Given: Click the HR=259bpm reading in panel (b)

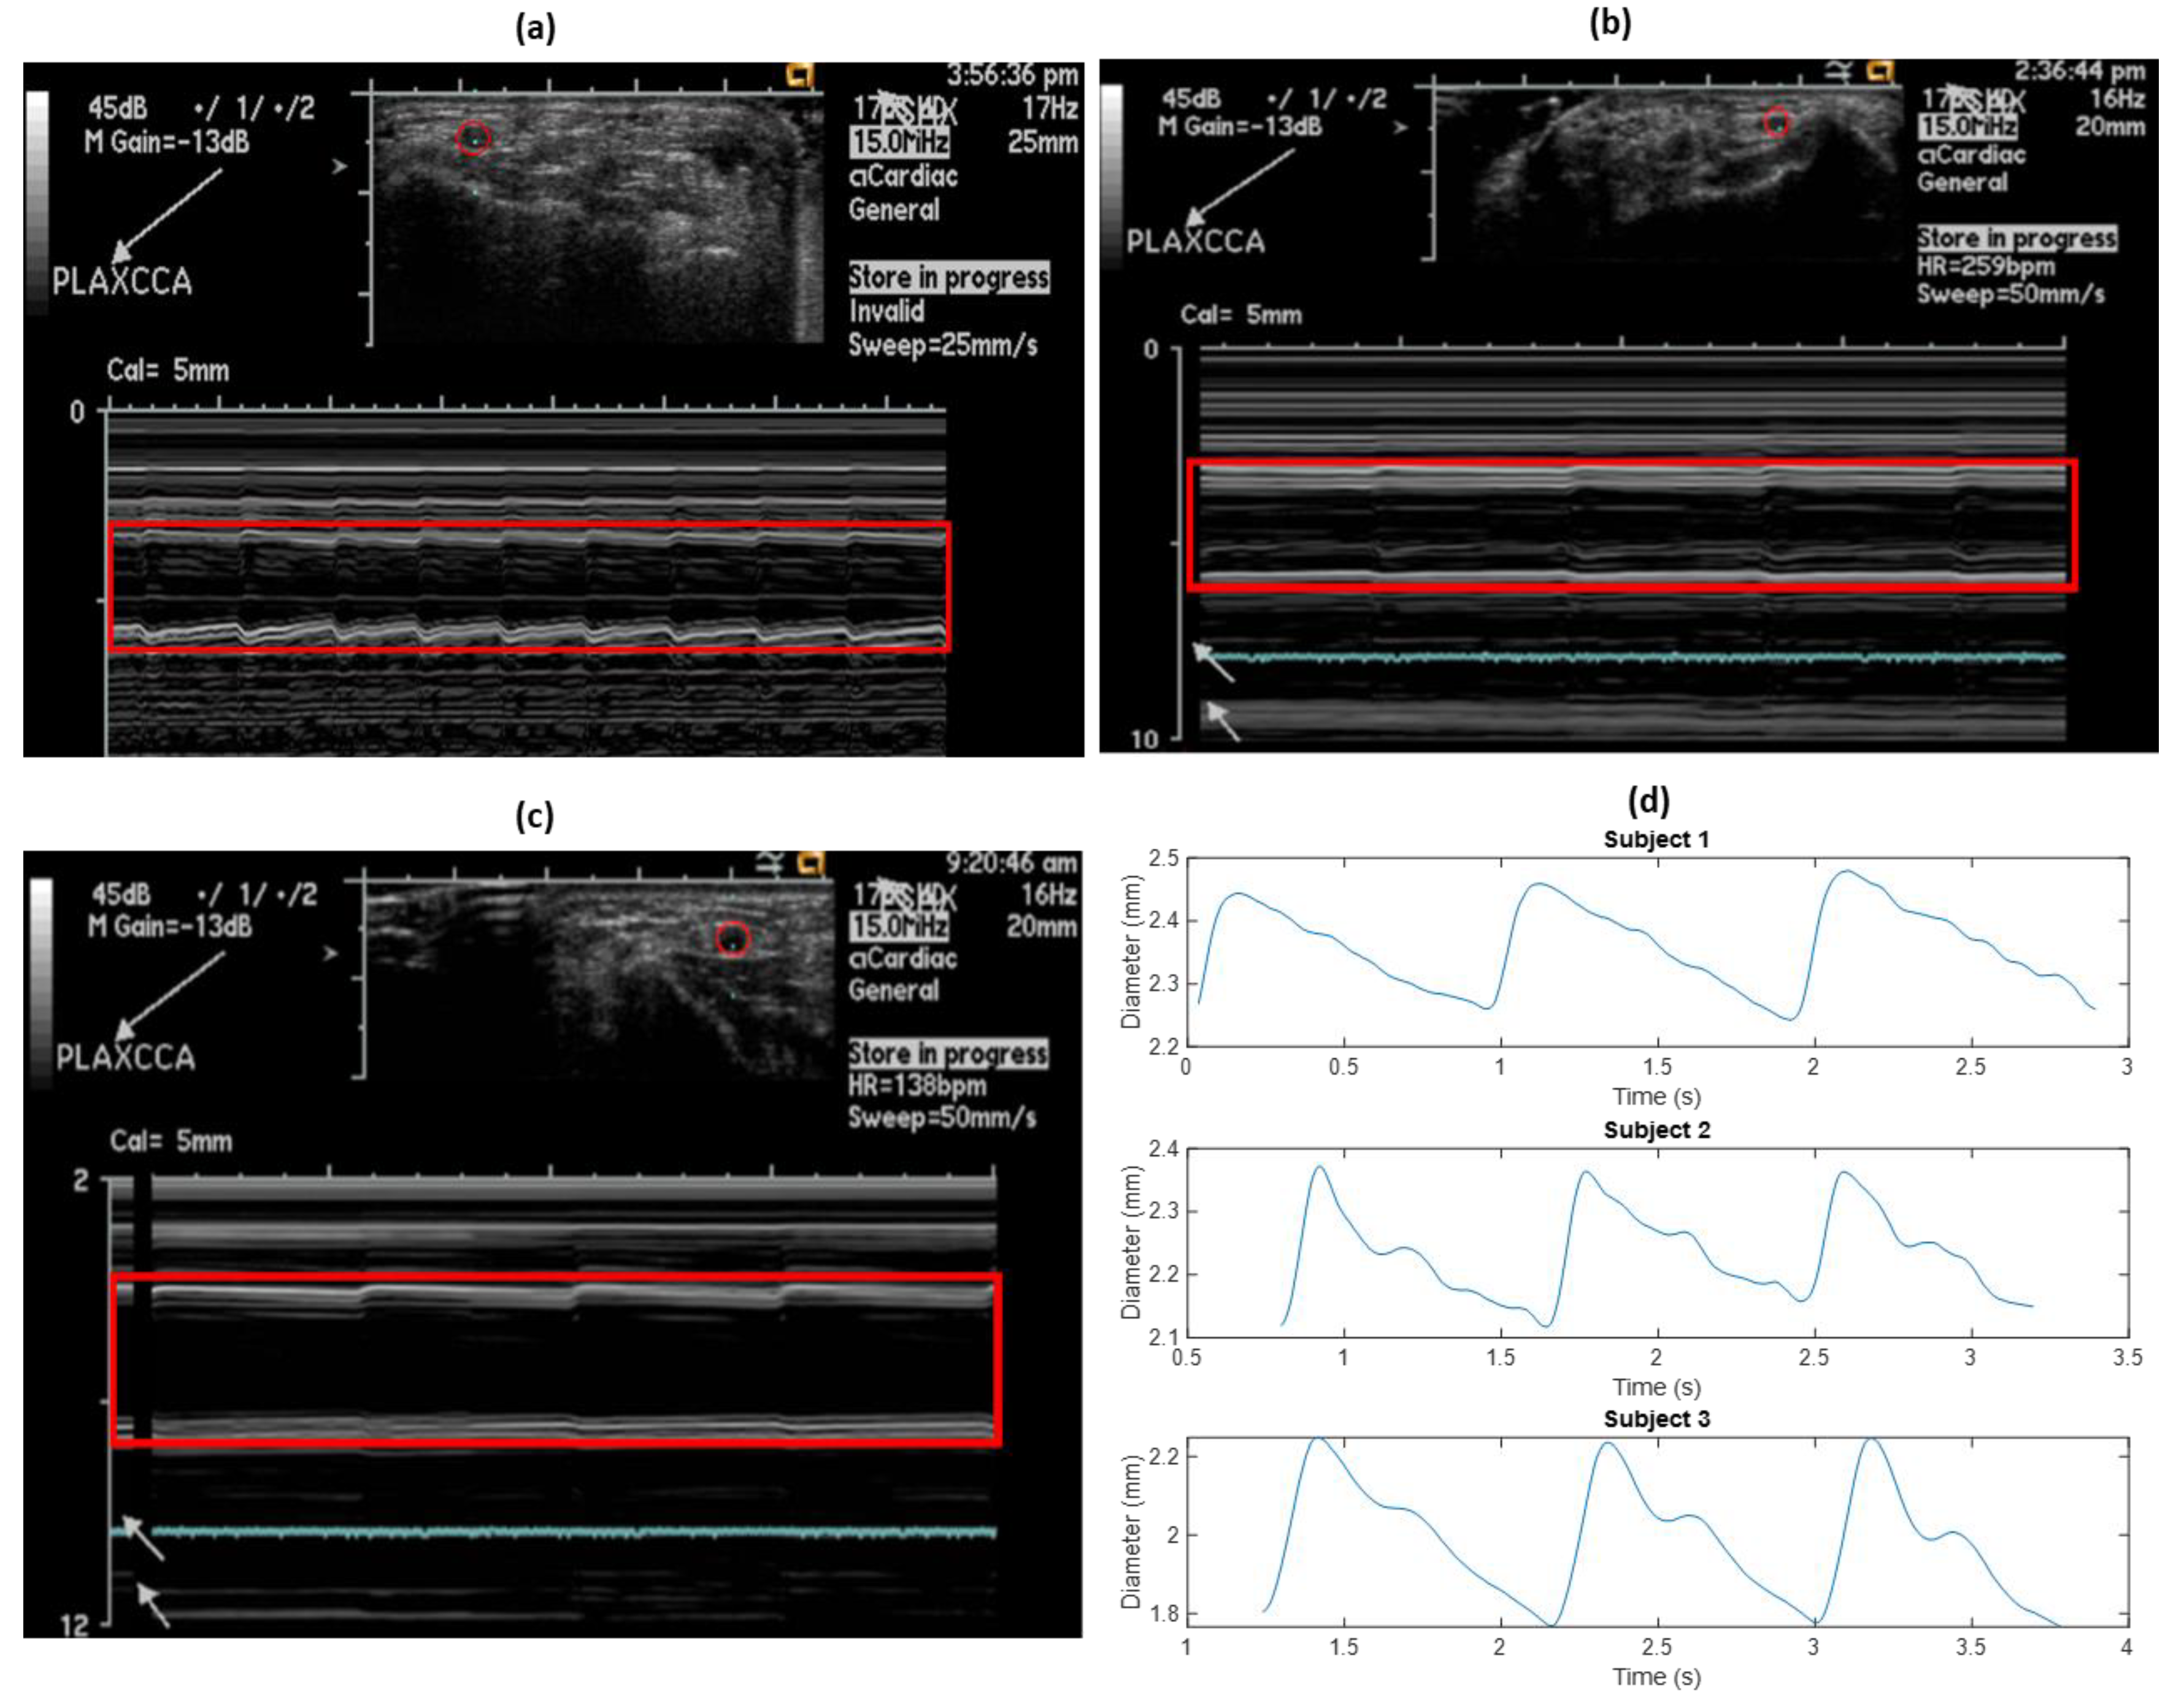Looking at the screenshot, I should [1985, 267].
